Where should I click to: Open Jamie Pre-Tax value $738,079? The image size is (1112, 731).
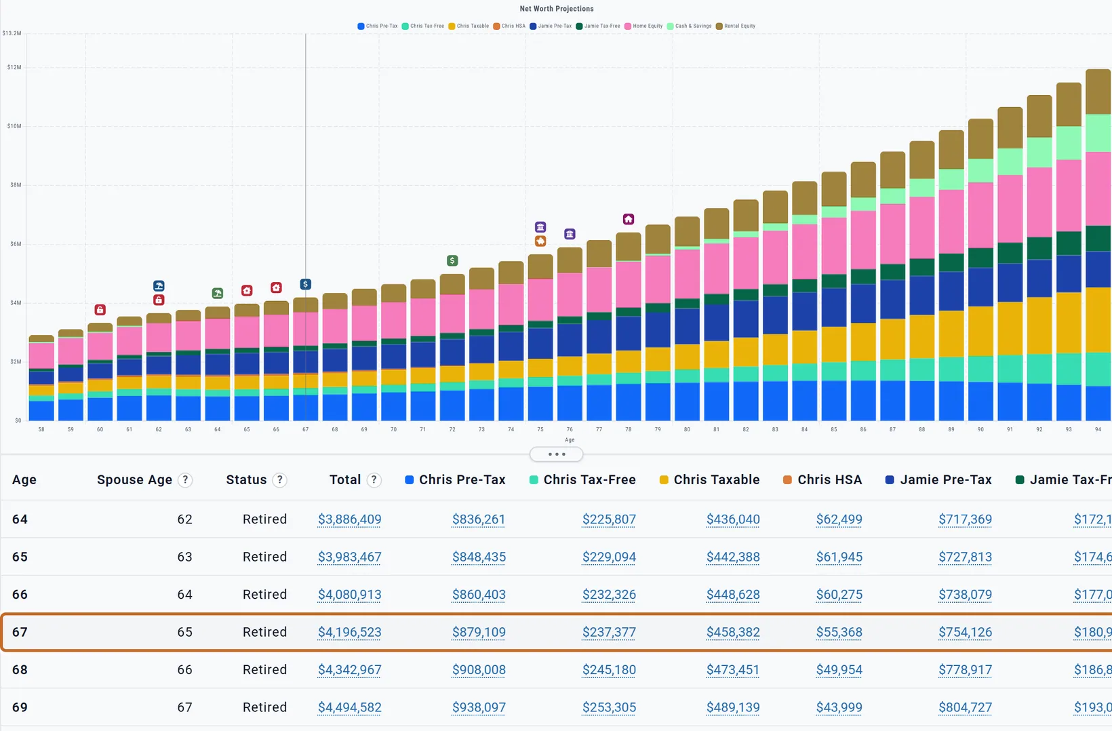[x=965, y=595]
